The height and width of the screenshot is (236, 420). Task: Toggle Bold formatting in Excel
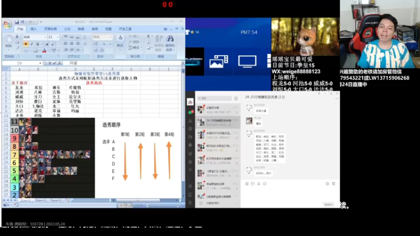pyautogui.click(x=26, y=44)
